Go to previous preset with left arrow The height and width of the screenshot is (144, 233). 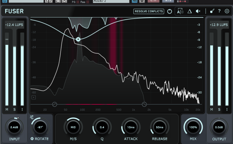tap(47, 1)
